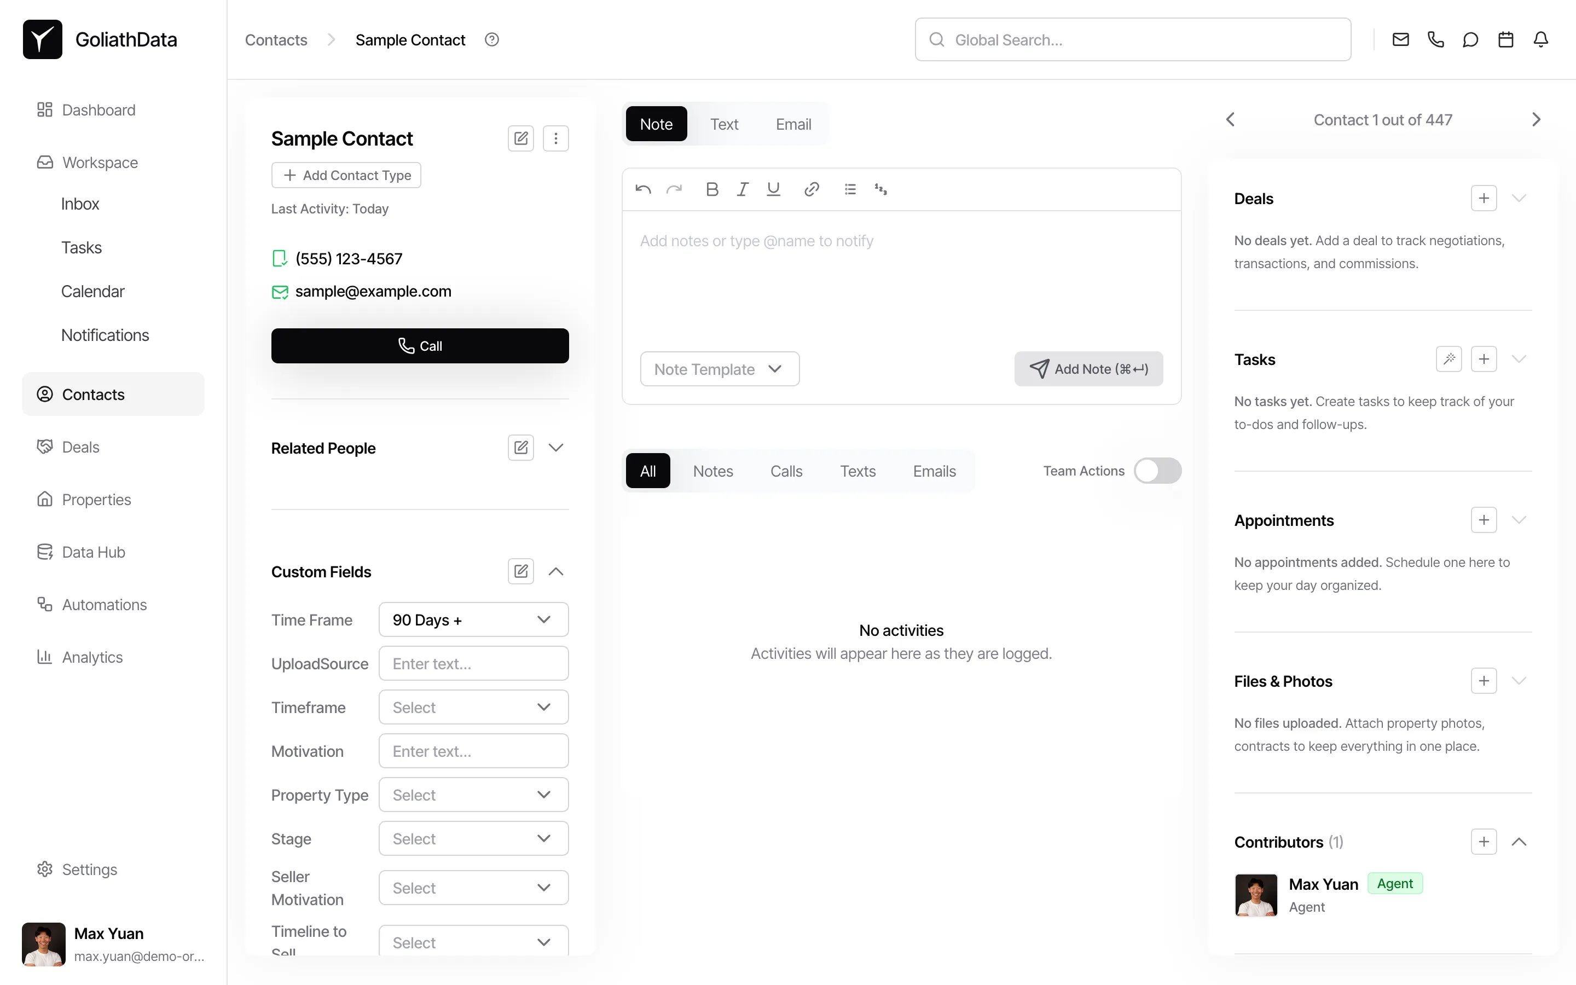Collapse the Custom Fields section chevron
This screenshot has width=1576, height=985.
click(555, 571)
